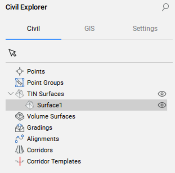175x173 pixels.
Task: Click the Corridors icon
Action: 20,150
